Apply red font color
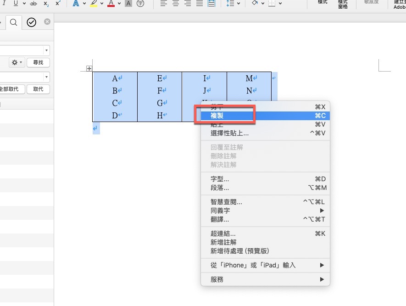Screen dimensions: 406x306 pyautogui.click(x=111, y=3)
